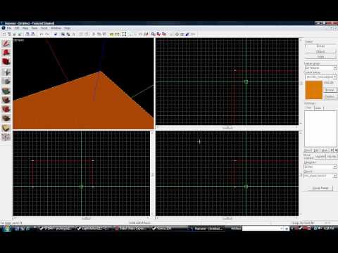The width and height of the screenshot is (338, 253).
Task: Select the Clipping tool
Action: click(6, 128)
